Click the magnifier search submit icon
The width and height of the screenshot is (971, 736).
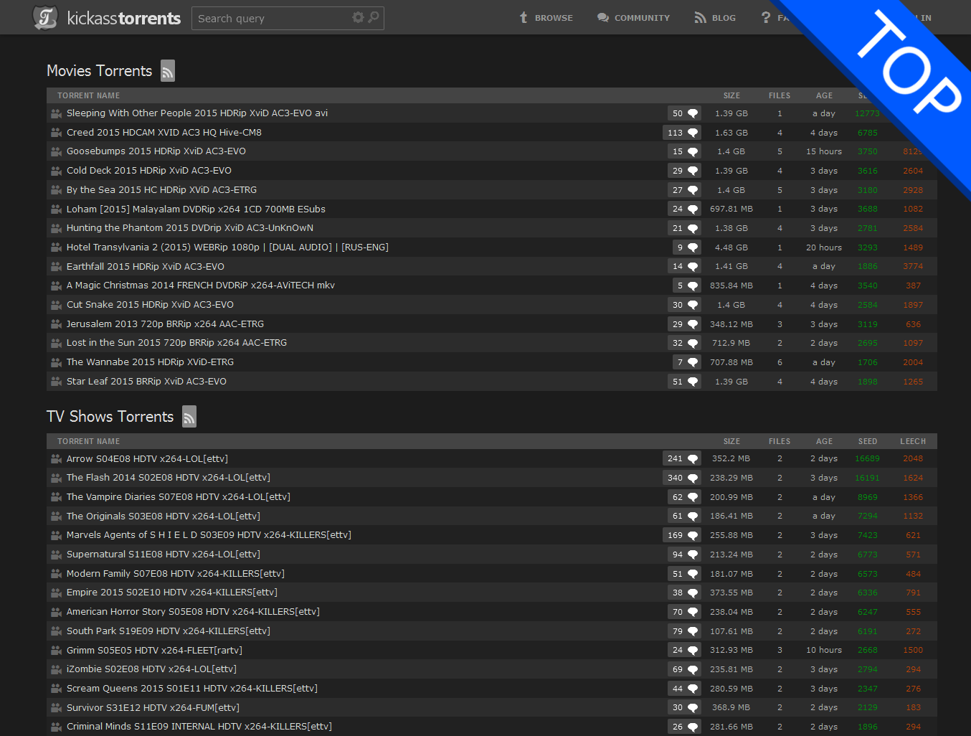374,17
